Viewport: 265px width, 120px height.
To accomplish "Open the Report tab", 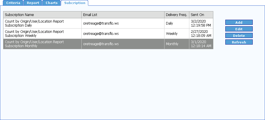I will point(33,3).
